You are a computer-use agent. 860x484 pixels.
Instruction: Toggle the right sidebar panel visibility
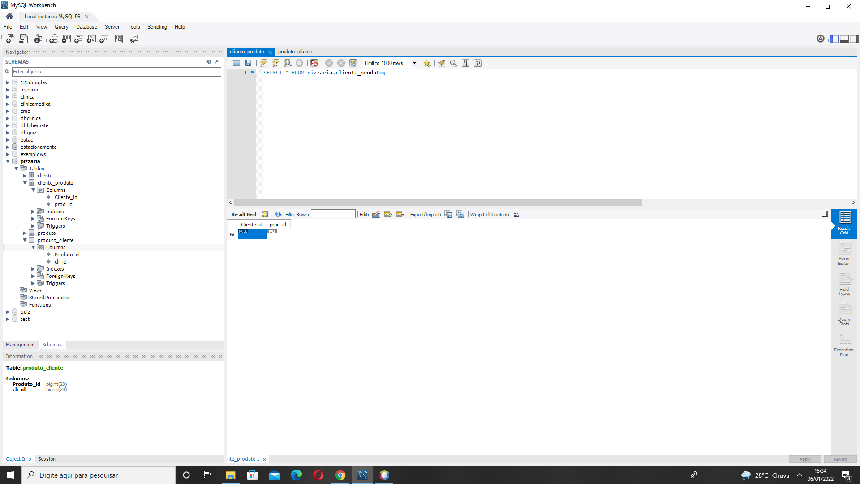coord(854,39)
